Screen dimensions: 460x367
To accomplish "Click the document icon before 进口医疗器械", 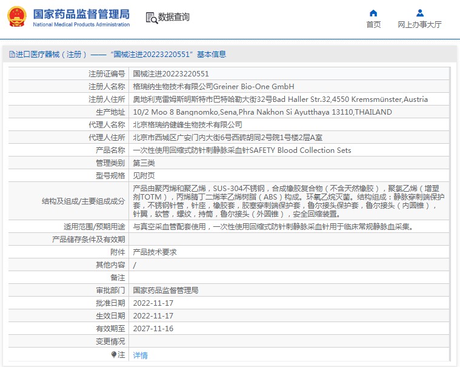I will [12, 55].
